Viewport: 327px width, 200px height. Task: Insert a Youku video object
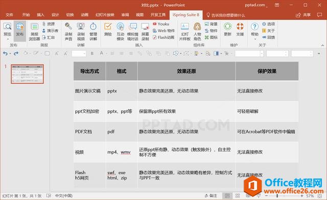(161, 24)
